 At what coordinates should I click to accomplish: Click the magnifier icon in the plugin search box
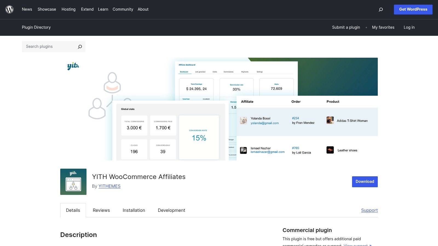(79, 46)
